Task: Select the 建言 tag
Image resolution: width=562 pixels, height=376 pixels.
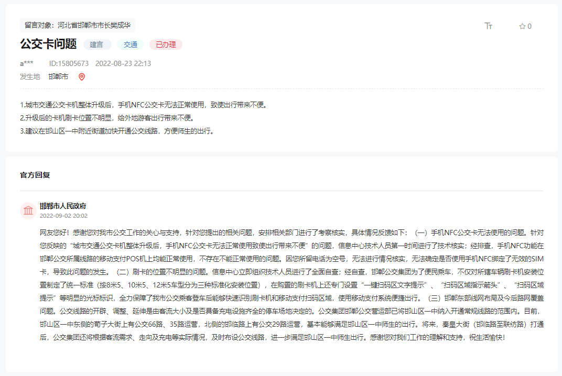Action: click(96, 45)
